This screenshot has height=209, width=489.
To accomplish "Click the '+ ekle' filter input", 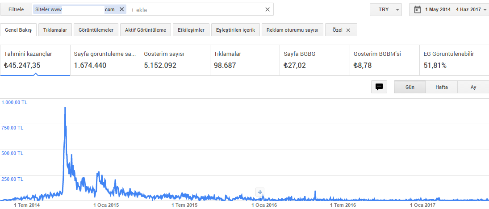I will pyautogui.click(x=139, y=10).
